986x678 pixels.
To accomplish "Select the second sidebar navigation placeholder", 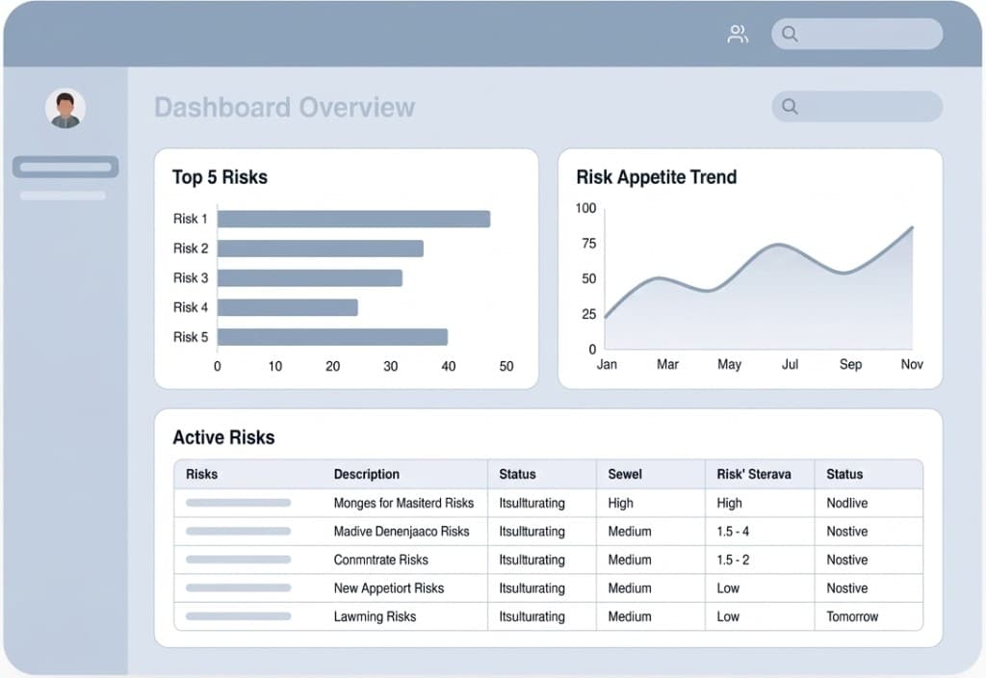I will pos(62,195).
